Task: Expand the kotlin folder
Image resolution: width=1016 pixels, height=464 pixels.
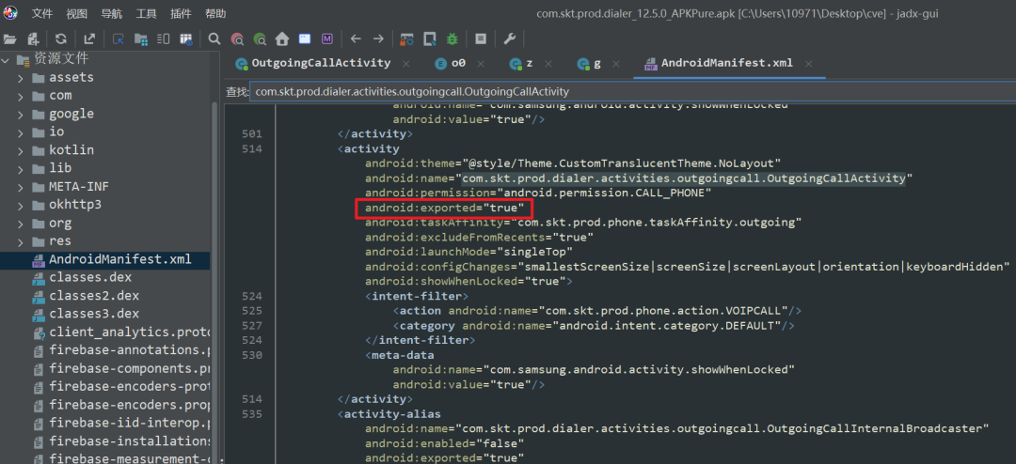Action: click(x=21, y=151)
